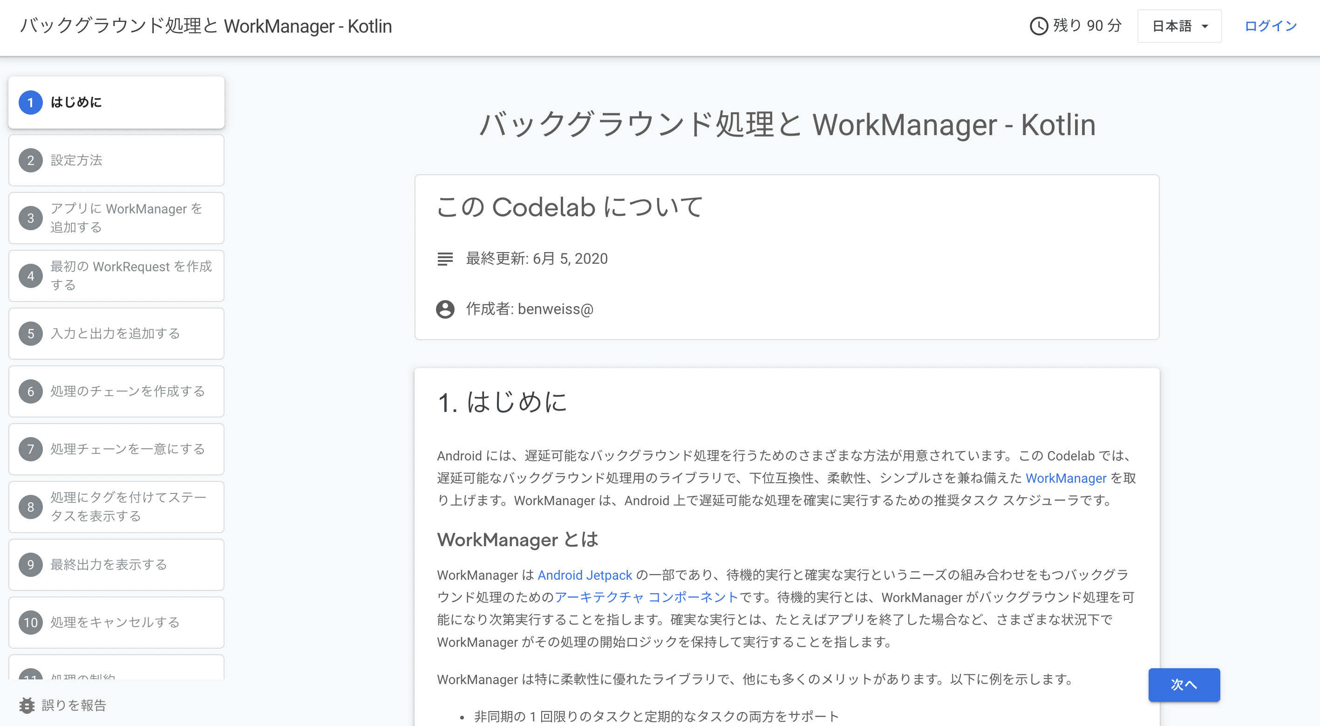Image resolution: width=1320 pixels, height=726 pixels.
Task: Open step 6 処理のチェーンを作成する section
Action: click(x=31, y=391)
